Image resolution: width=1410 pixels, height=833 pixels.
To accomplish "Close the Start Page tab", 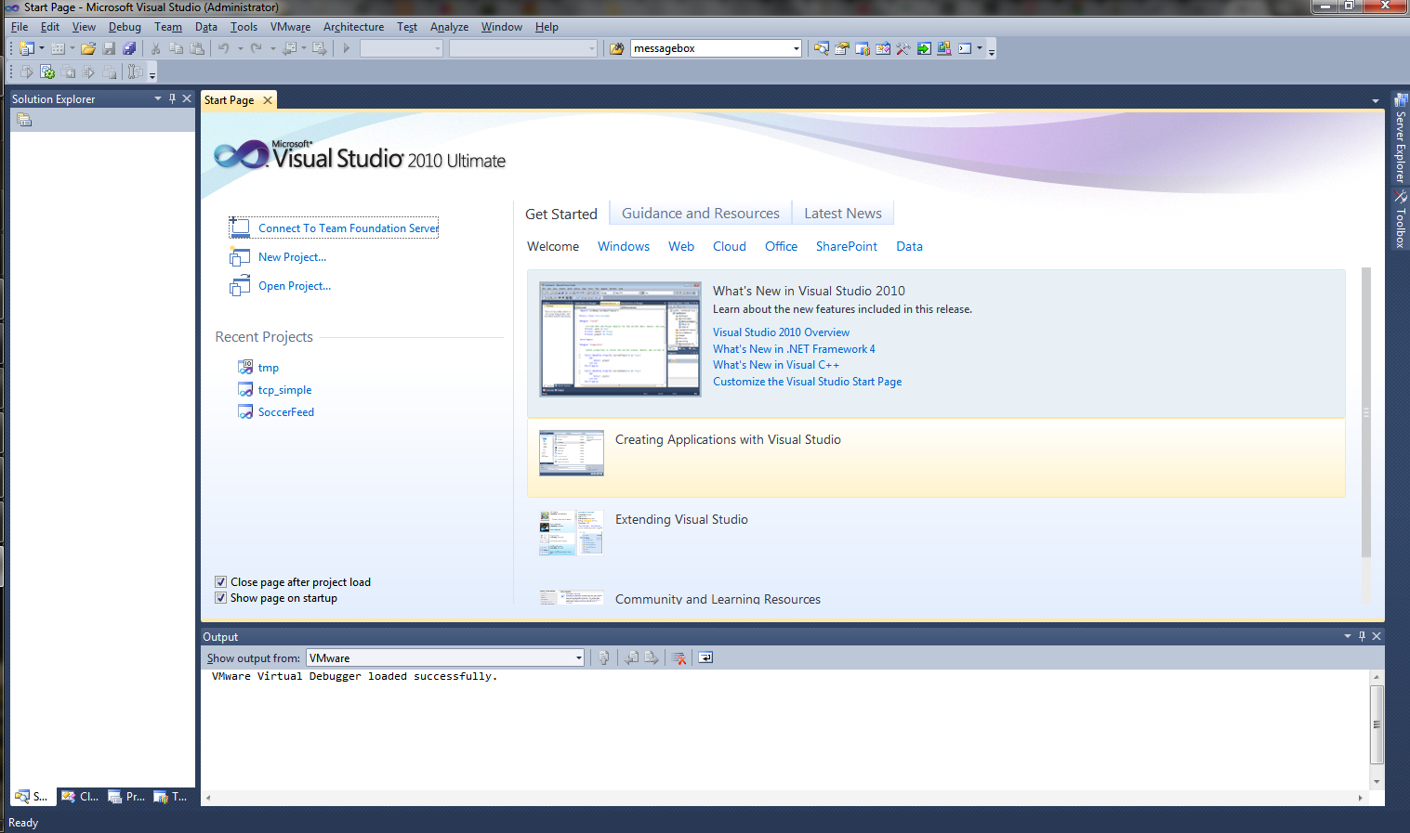I will (x=268, y=100).
